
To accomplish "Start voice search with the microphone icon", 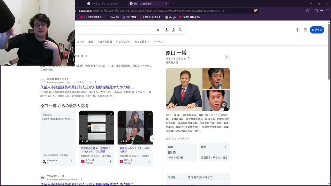I will [167, 30].
